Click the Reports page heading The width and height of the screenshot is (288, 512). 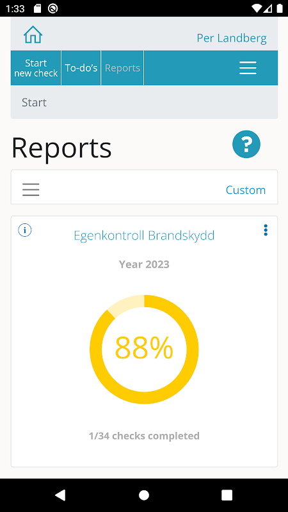[x=61, y=148]
